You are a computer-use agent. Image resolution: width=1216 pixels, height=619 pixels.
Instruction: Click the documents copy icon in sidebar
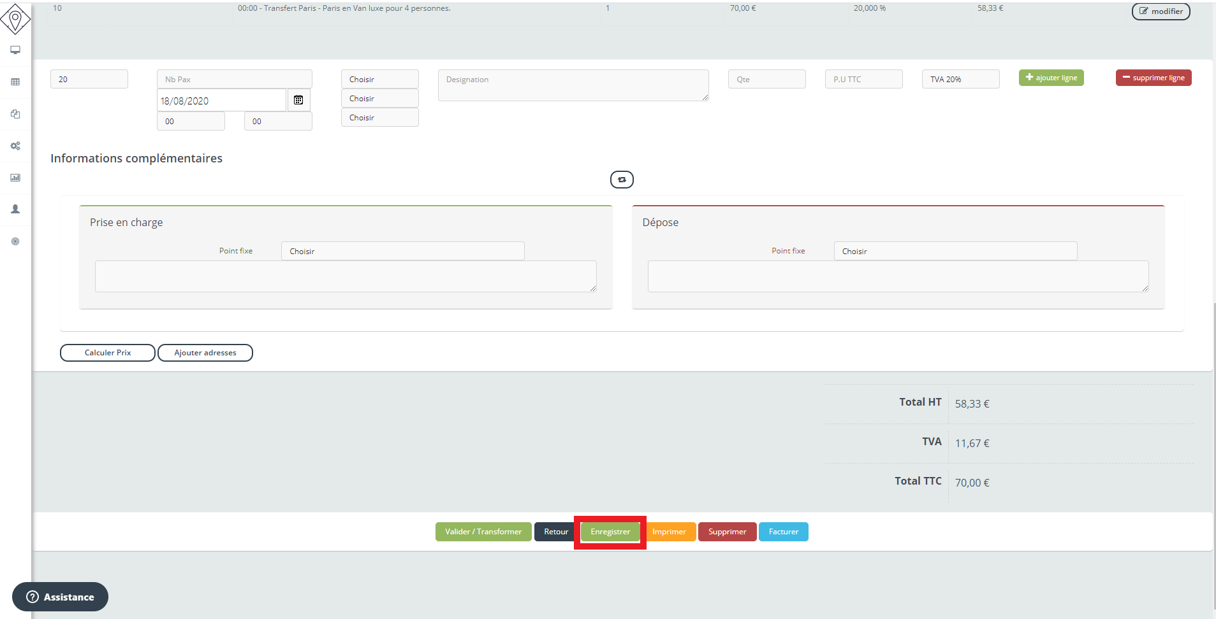(15, 114)
